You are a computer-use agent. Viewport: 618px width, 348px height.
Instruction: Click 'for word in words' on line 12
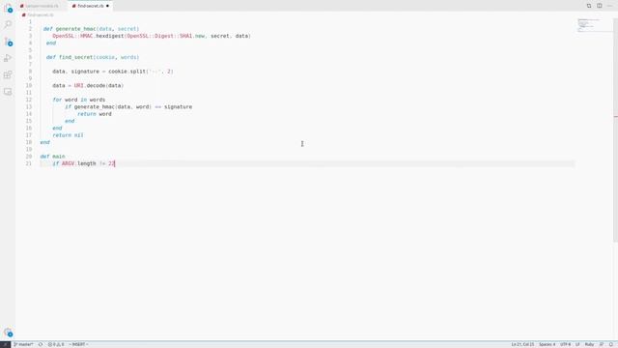79,100
